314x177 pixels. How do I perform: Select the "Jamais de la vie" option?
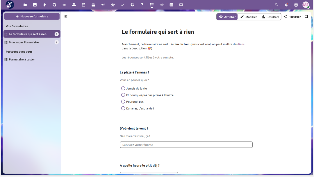click(123, 88)
